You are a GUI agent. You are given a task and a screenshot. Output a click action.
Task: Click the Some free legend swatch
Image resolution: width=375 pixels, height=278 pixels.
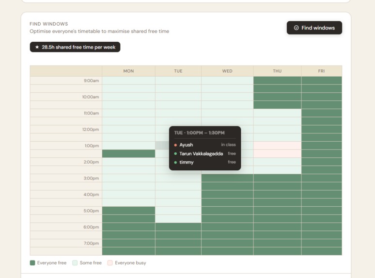(75, 262)
